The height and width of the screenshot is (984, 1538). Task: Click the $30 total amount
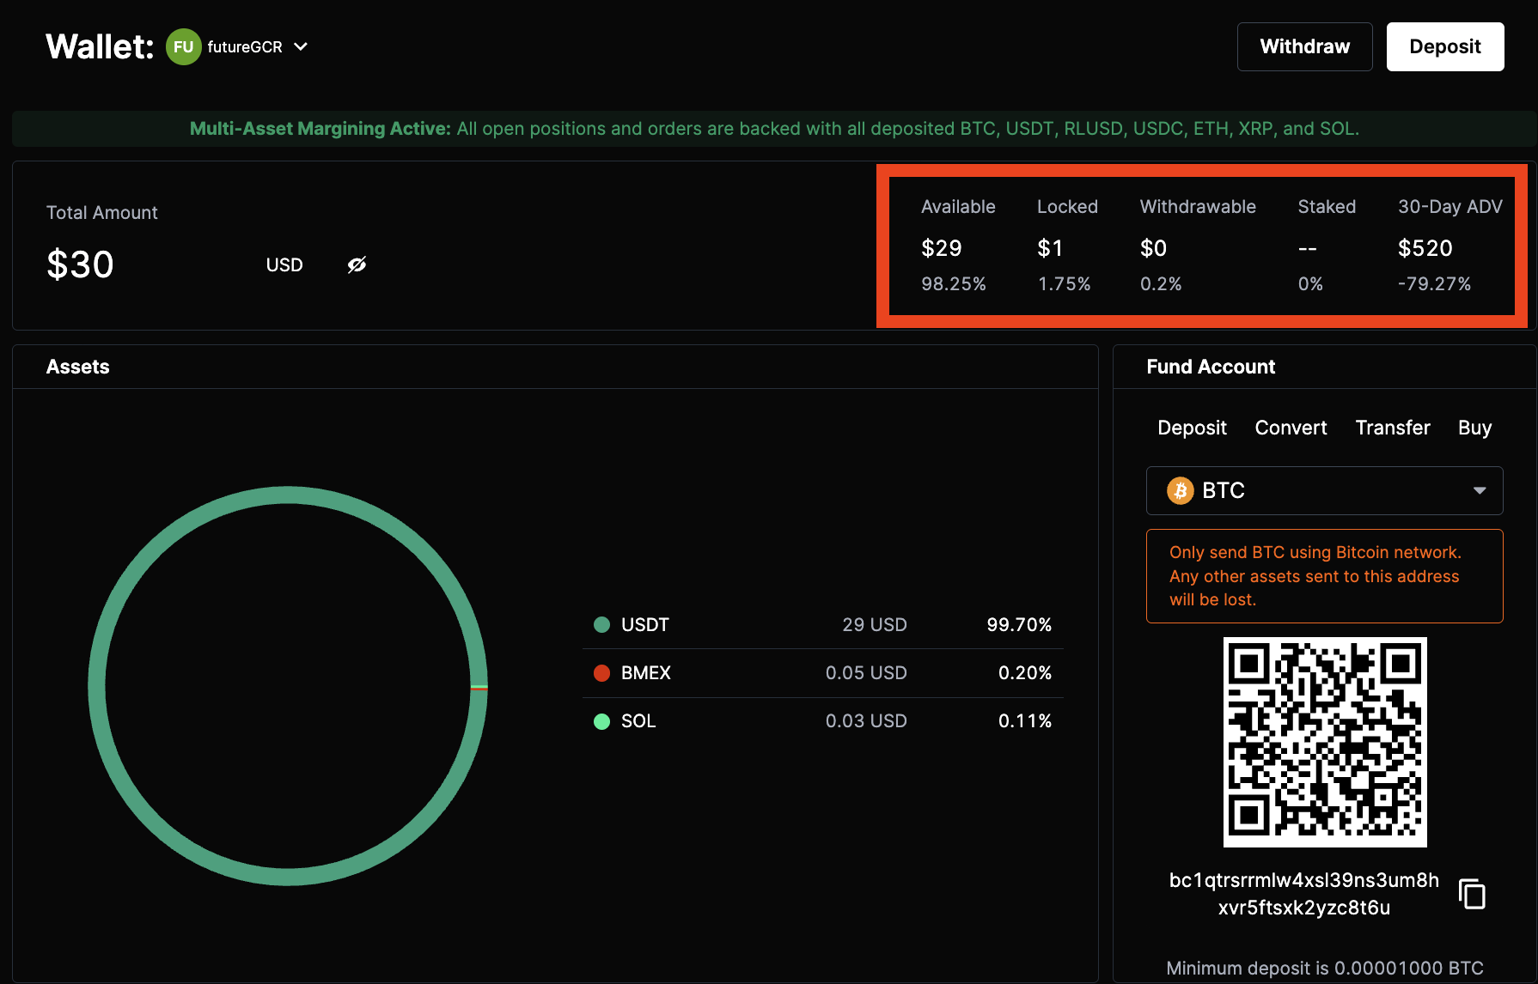80,264
